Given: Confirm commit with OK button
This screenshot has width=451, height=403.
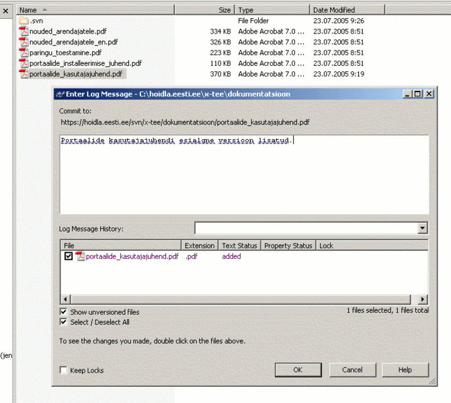Looking at the screenshot, I should coord(298,370).
